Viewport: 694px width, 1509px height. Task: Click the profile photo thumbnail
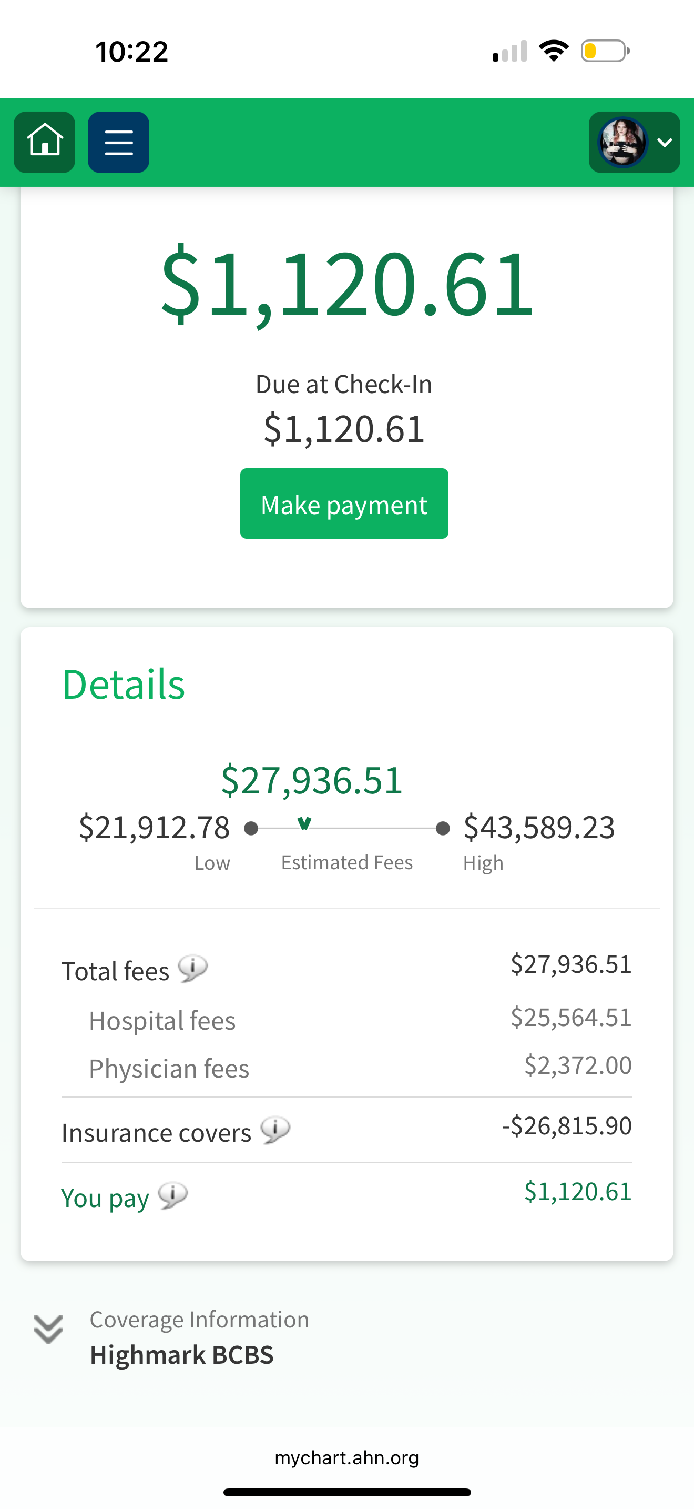pos(622,142)
